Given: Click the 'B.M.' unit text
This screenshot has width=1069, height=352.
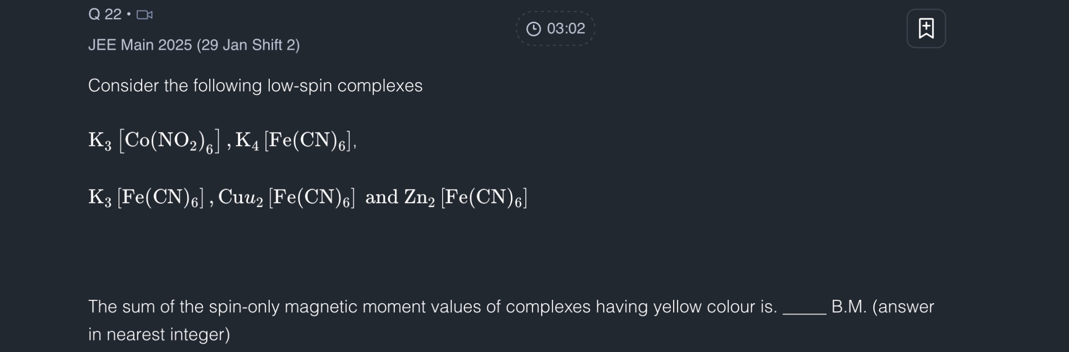Looking at the screenshot, I should tap(849, 307).
